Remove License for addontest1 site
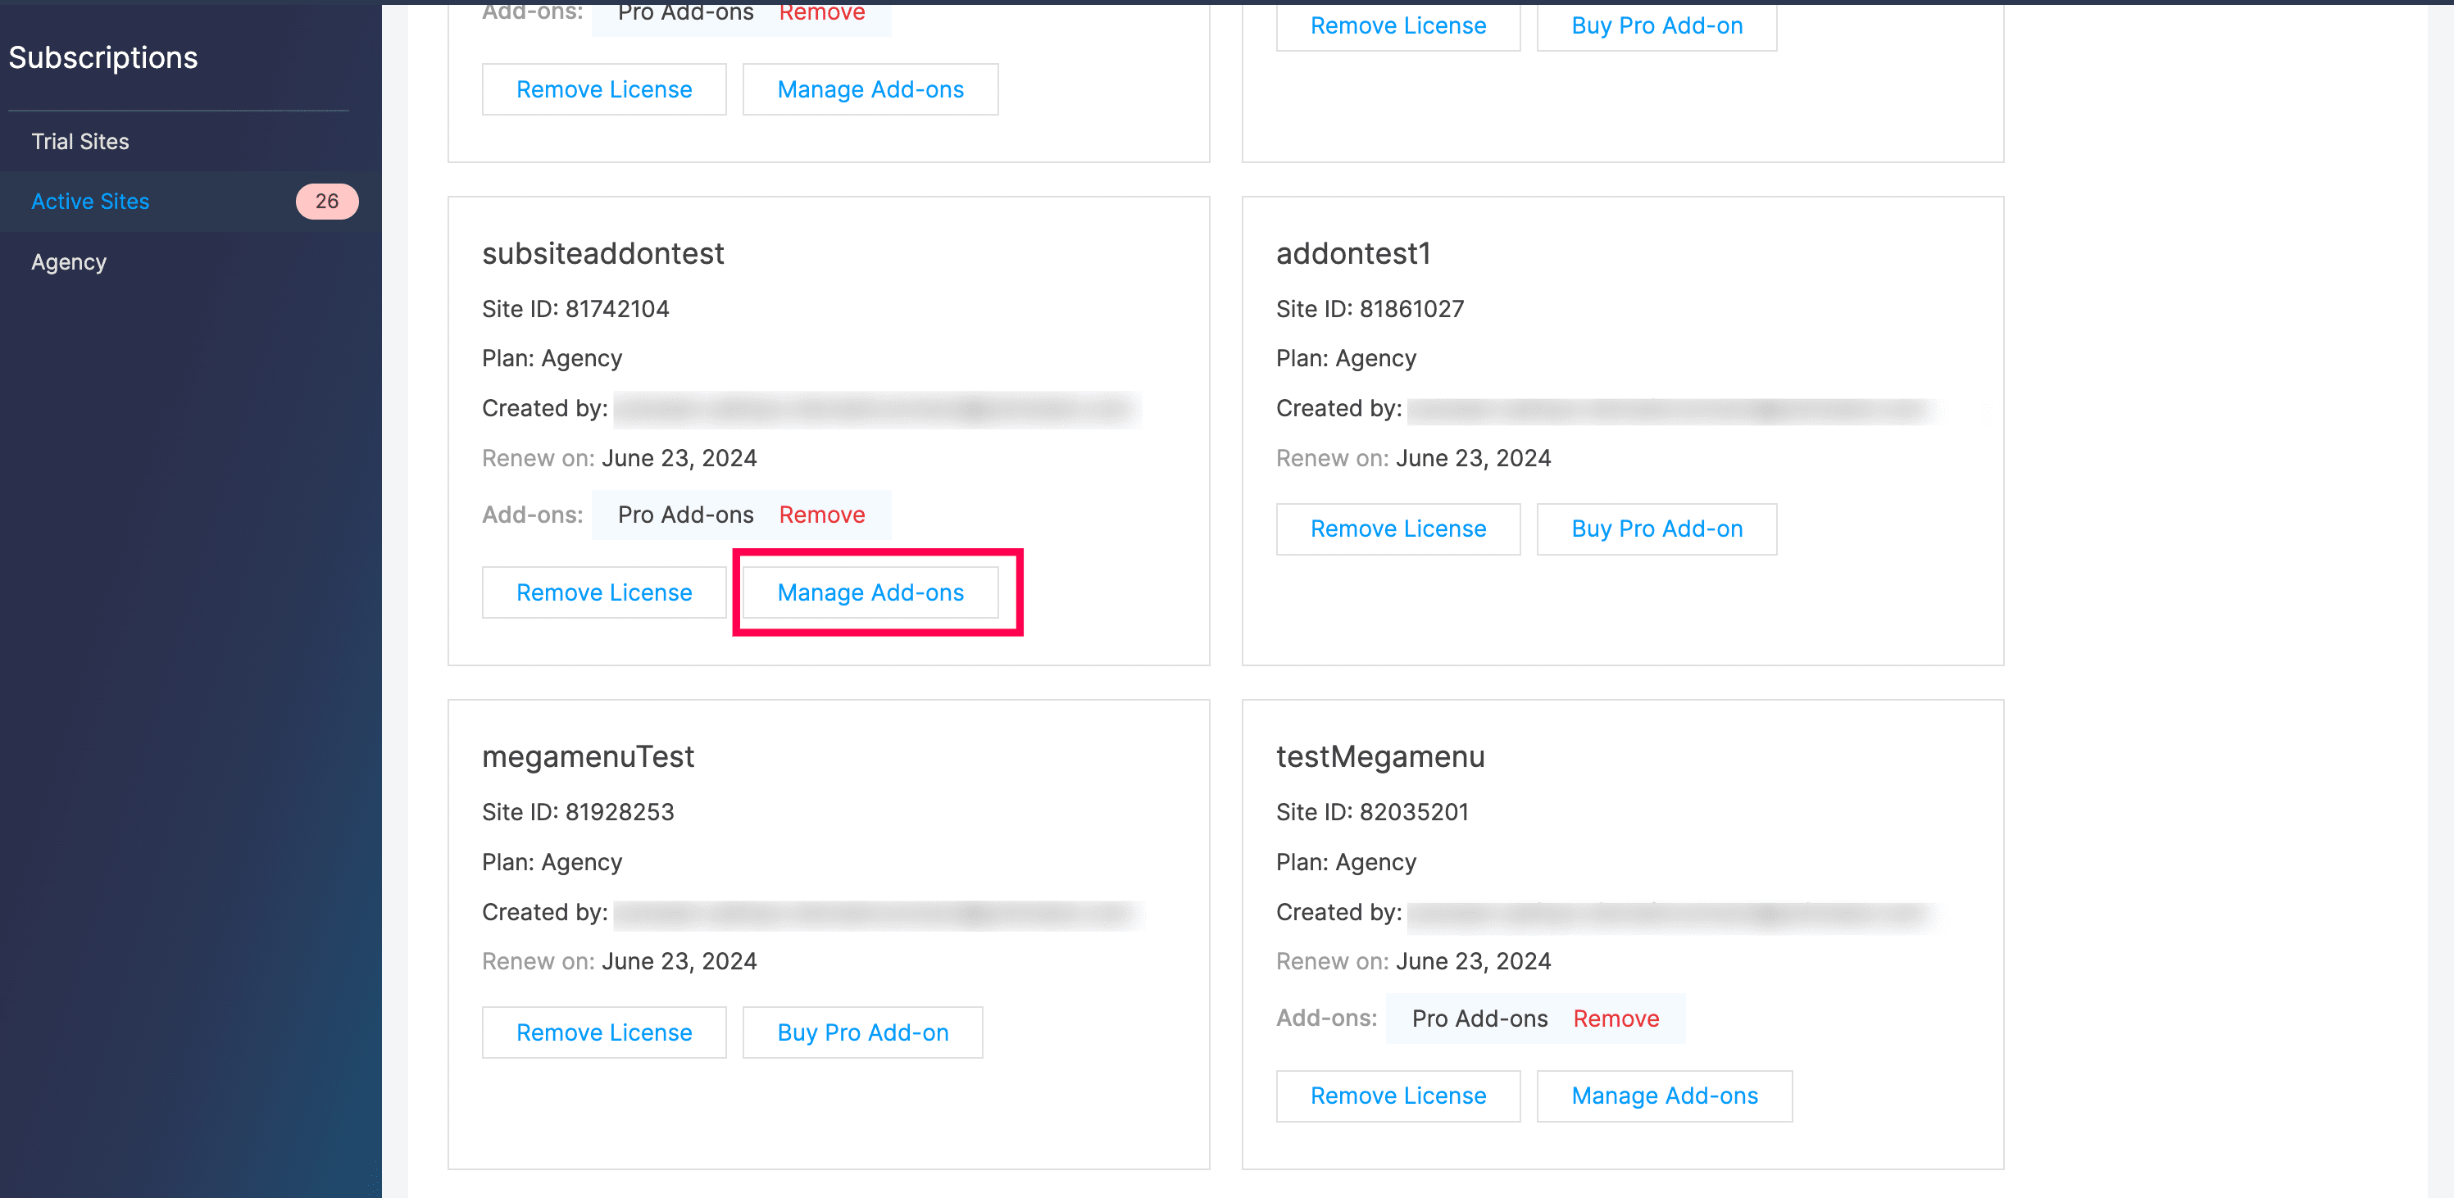 click(x=1397, y=529)
